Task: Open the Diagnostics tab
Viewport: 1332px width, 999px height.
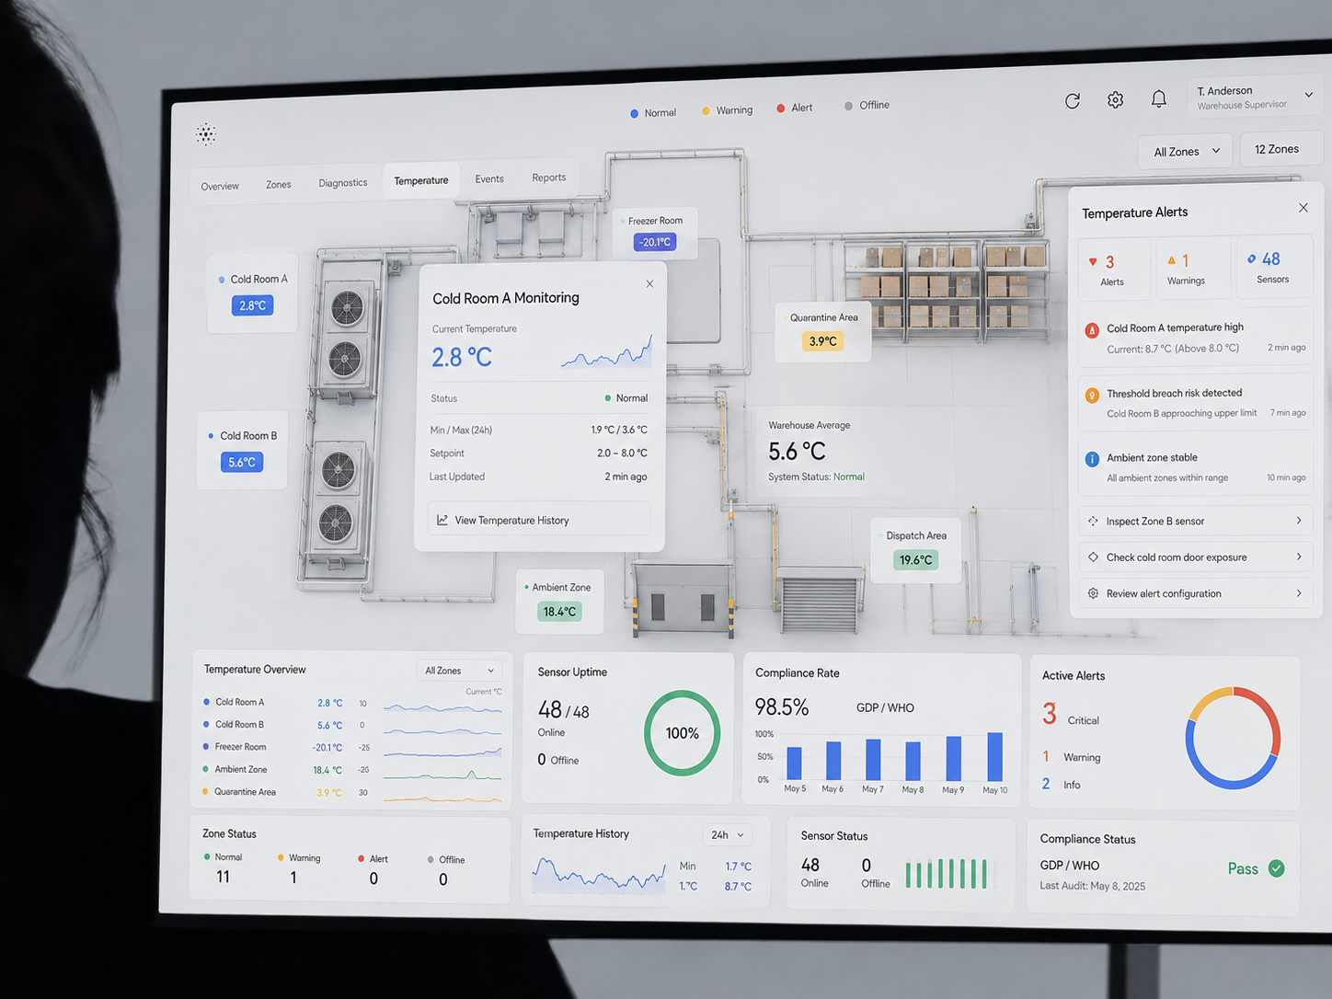Action: click(343, 182)
